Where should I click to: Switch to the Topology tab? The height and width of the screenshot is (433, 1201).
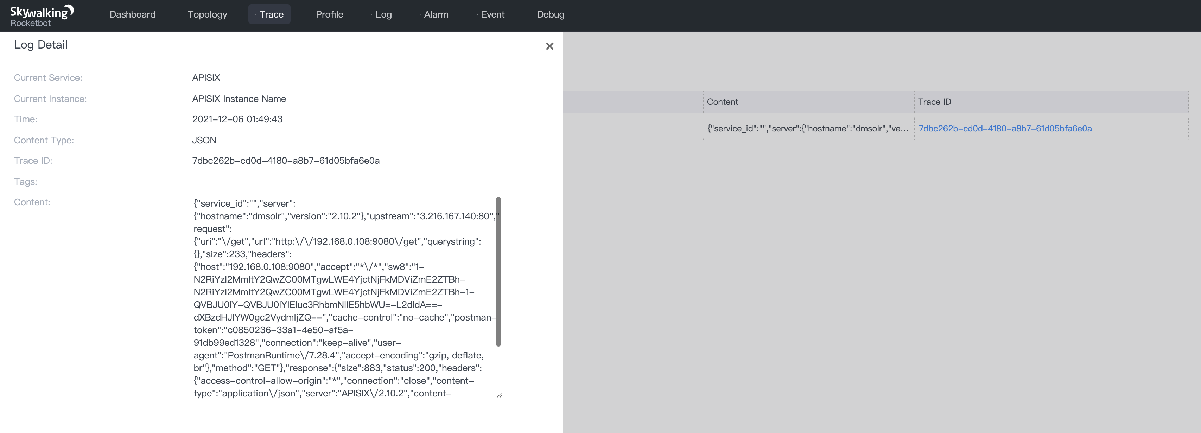(x=207, y=14)
